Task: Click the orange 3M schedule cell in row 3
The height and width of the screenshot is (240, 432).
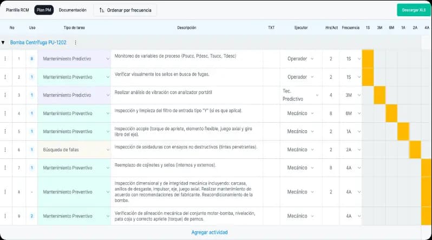Action: pyautogui.click(x=379, y=95)
